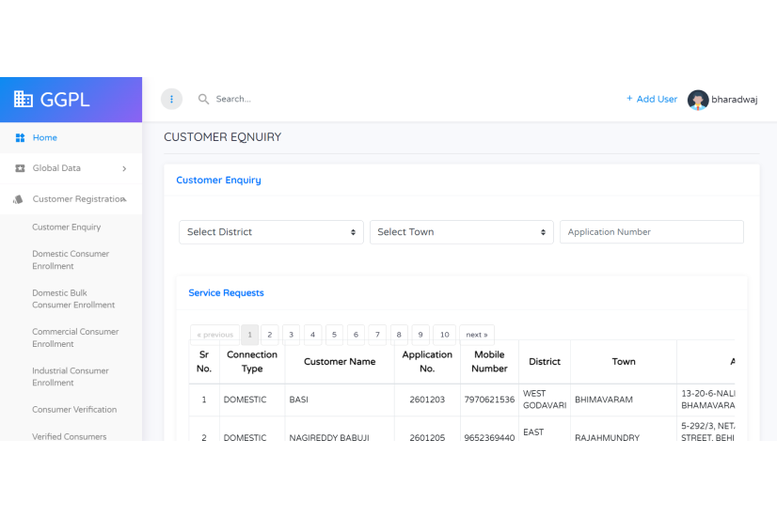
Task: Open Industrial Consumer Enrollment
Action: [x=71, y=376]
